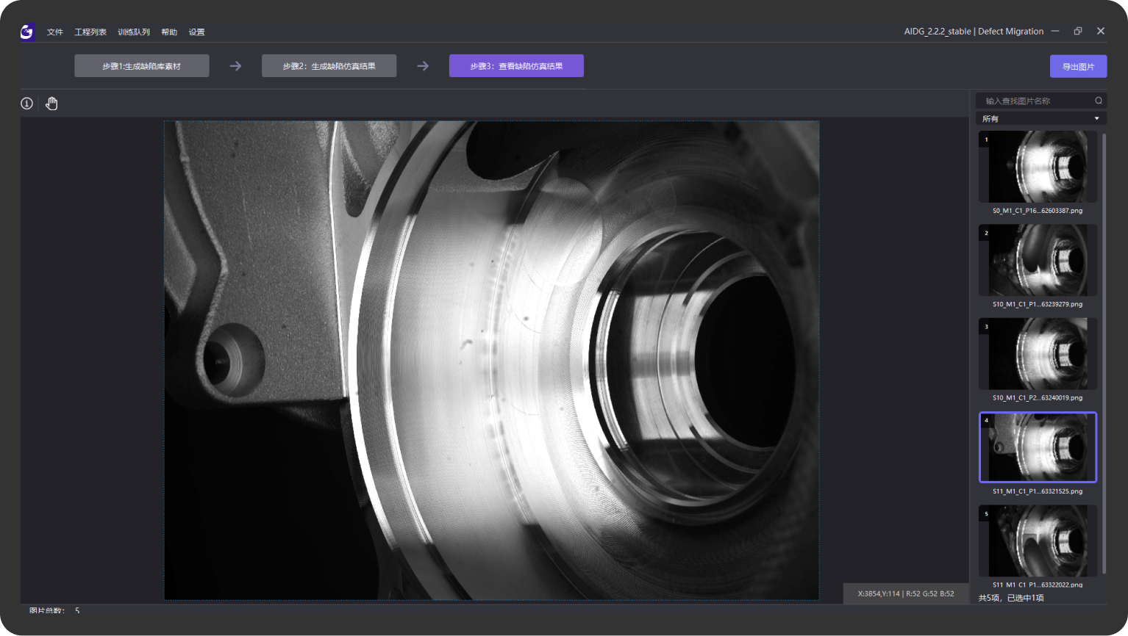Click the search magnifier icon

(x=1099, y=101)
